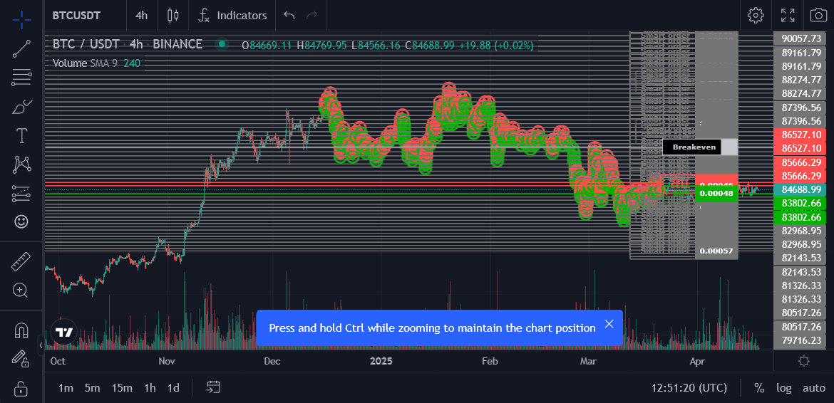Click the 0.00057 order quantity label
The height and width of the screenshot is (403, 834).
[x=716, y=251]
